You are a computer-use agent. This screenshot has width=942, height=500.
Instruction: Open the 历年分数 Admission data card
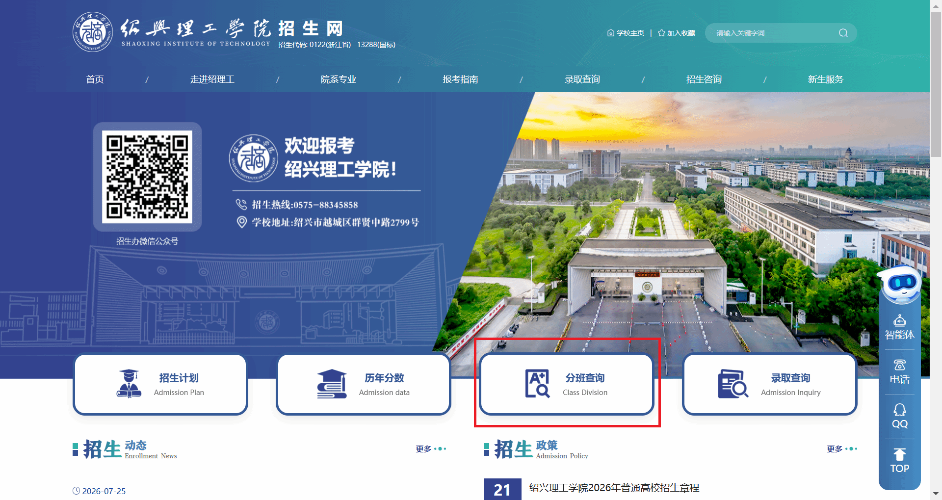(x=364, y=384)
